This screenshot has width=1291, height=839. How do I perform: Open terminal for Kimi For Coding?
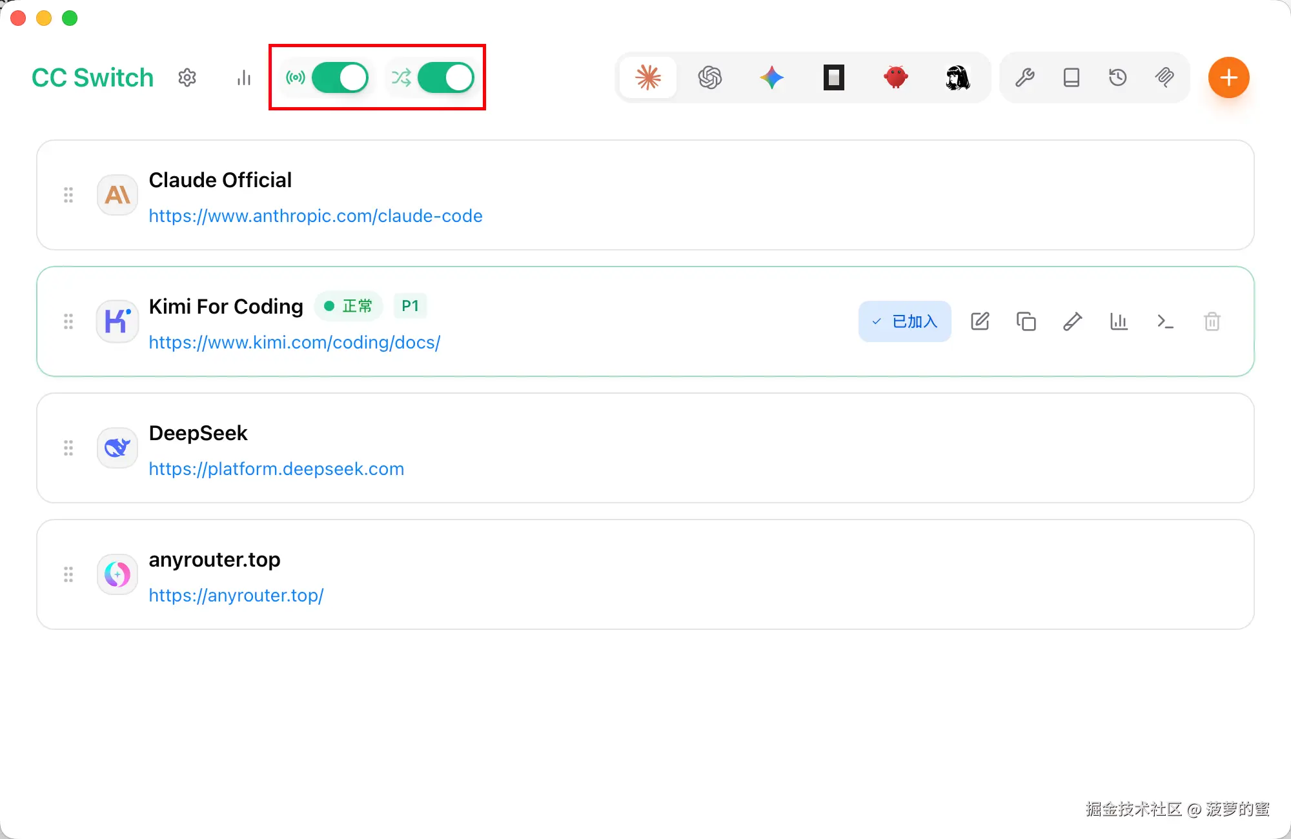[1165, 321]
